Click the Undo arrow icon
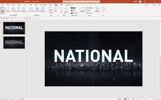161x100 pixels. [15, 18]
